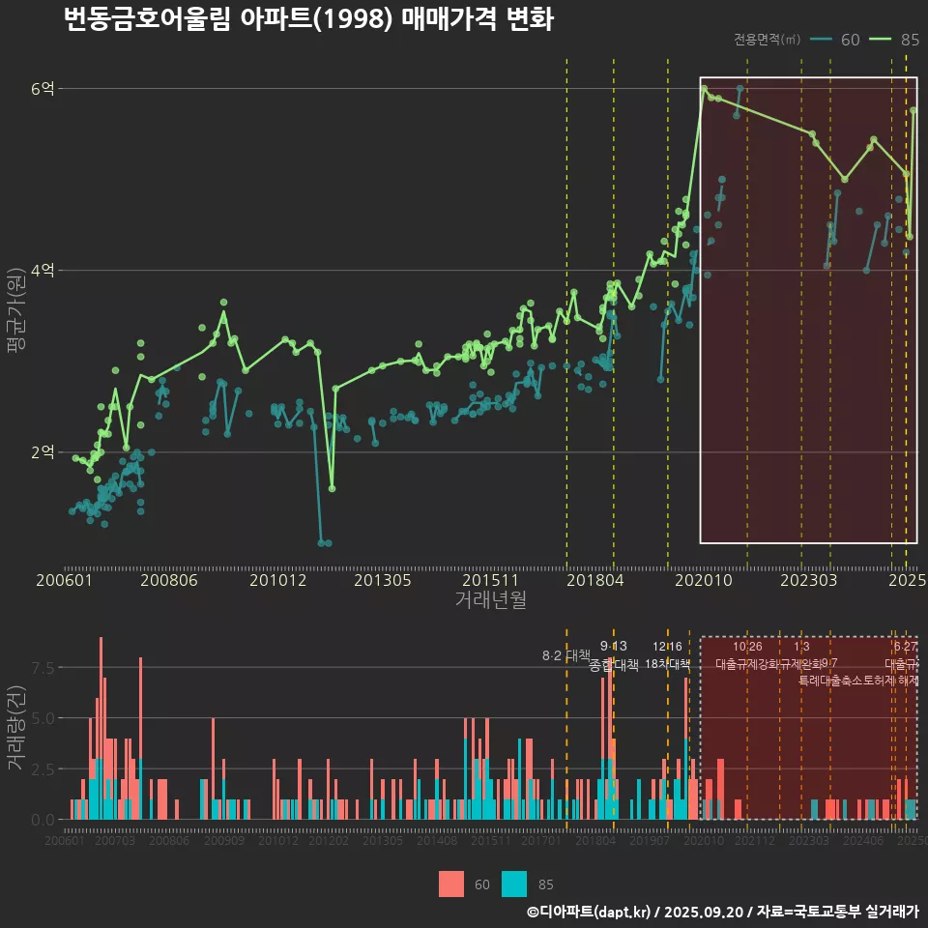The image size is (928, 928).
Task: Click 202010 tick on the price chart x-axis
Action: [x=702, y=581]
